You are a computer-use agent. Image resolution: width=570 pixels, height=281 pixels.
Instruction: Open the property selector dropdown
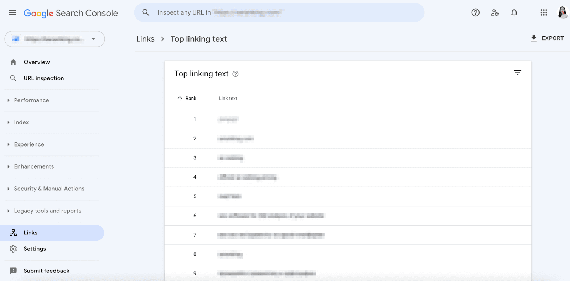click(x=55, y=39)
